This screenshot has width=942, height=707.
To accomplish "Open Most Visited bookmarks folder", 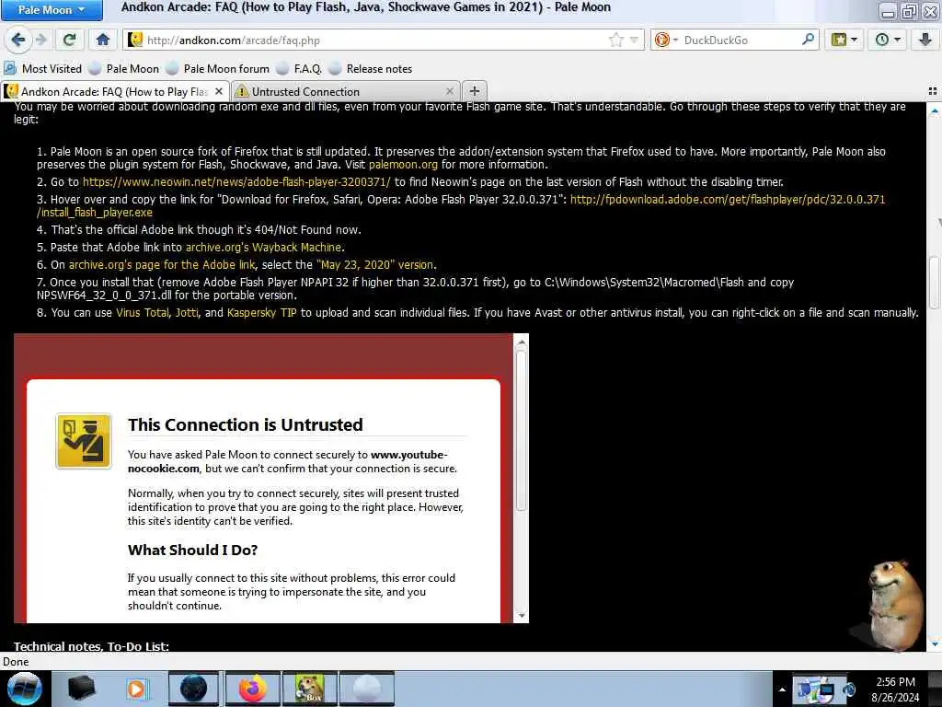I will tap(42, 68).
